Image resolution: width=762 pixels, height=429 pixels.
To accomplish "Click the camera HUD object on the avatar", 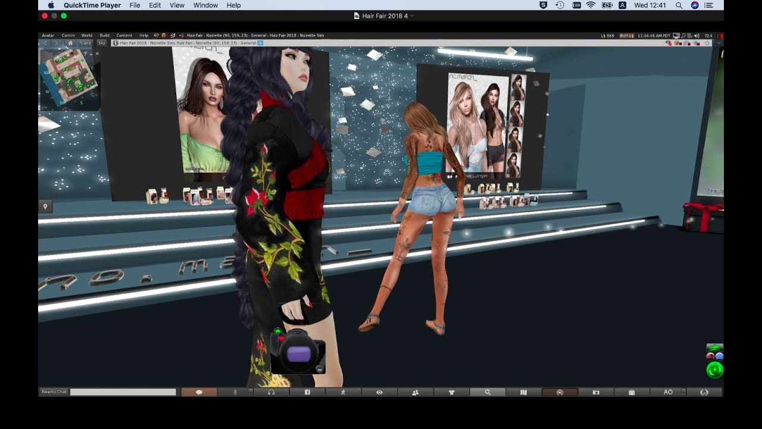I will coord(297,350).
